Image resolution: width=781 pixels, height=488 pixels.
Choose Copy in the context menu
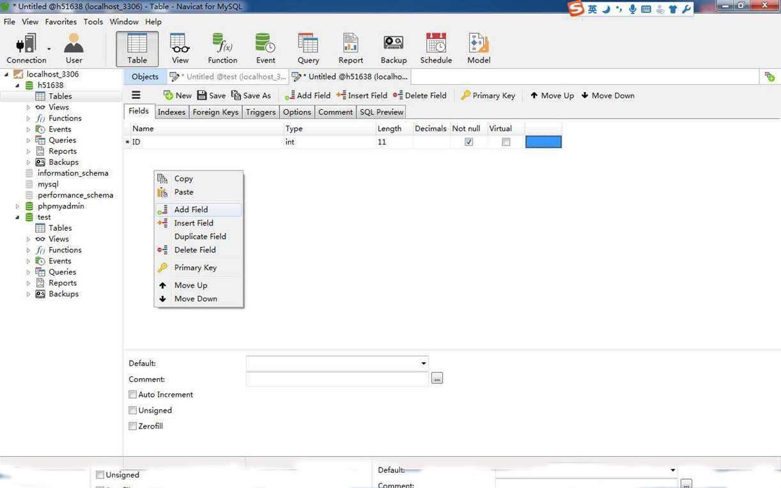click(198, 179)
